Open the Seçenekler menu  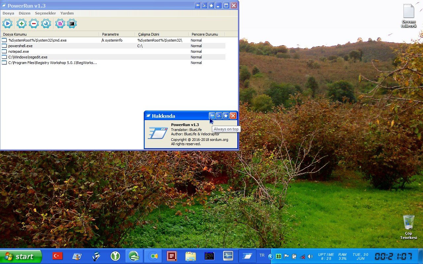[x=45, y=13]
